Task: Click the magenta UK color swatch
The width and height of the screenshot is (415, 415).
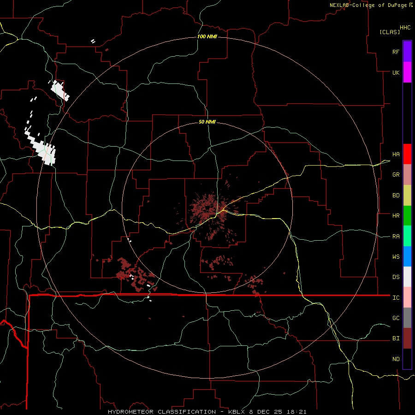Action: (x=407, y=72)
